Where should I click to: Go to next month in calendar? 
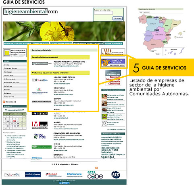23,110
